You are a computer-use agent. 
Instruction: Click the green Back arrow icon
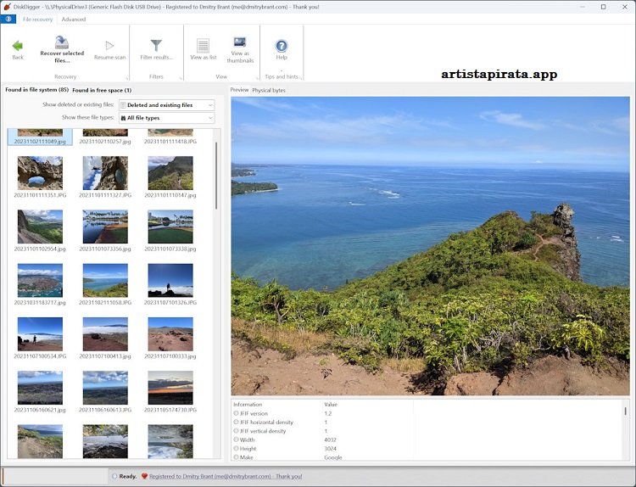click(17, 45)
